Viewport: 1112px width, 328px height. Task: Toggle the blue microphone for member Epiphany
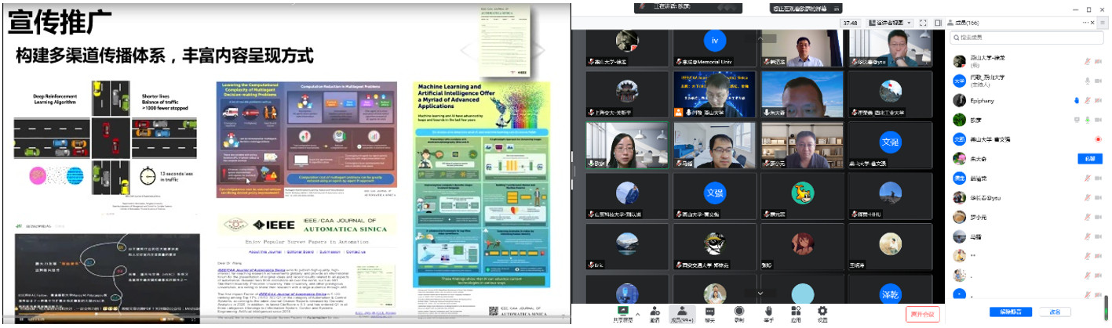(1077, 100)
